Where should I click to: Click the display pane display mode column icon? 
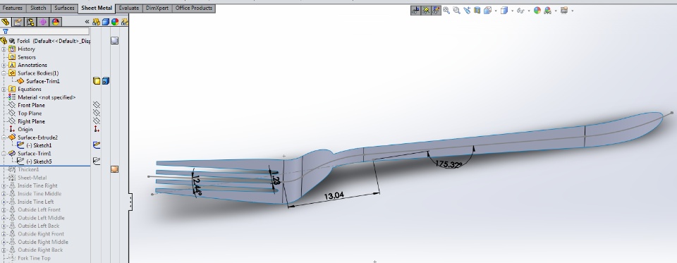pyautogui.click(x=105, y=22)
